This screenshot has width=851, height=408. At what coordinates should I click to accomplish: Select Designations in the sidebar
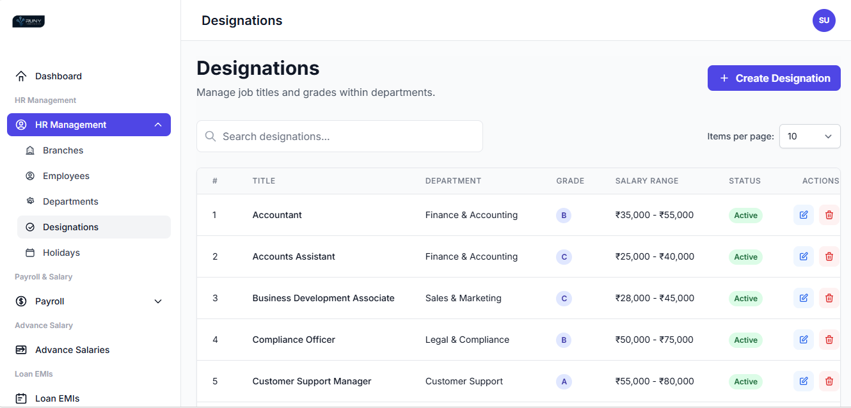point(94,227)
